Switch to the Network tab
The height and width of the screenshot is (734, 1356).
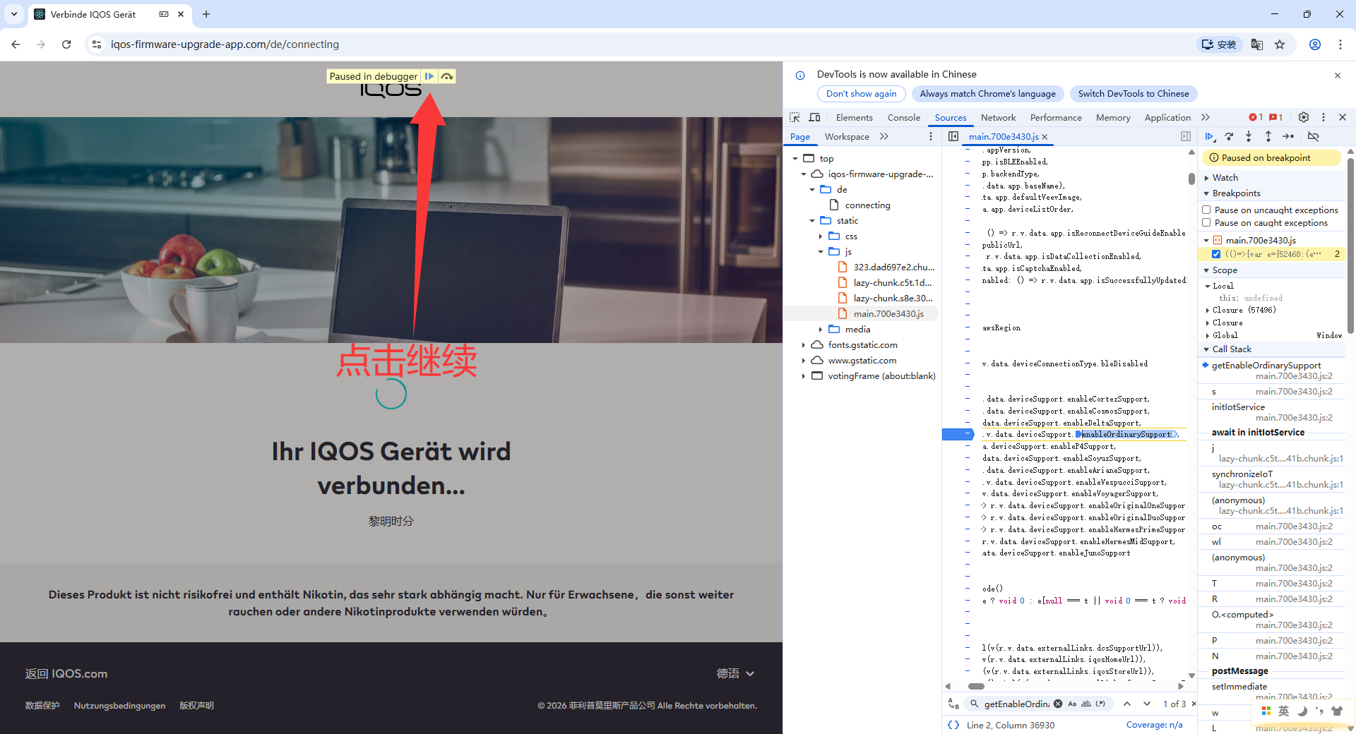click(998, 117)
